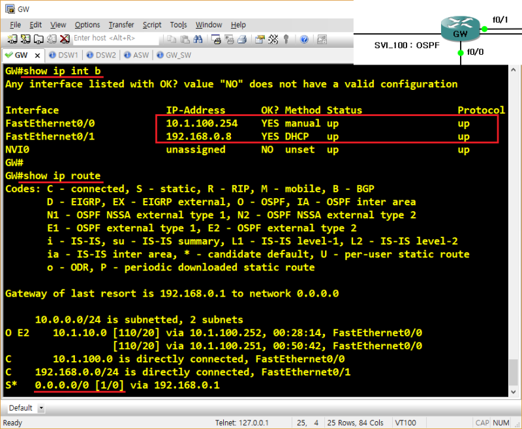522x429 pixels.
Task: Open the Window menu
Action: coord(209,25)
